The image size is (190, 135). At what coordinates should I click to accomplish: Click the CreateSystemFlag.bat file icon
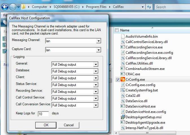(123, 90)
